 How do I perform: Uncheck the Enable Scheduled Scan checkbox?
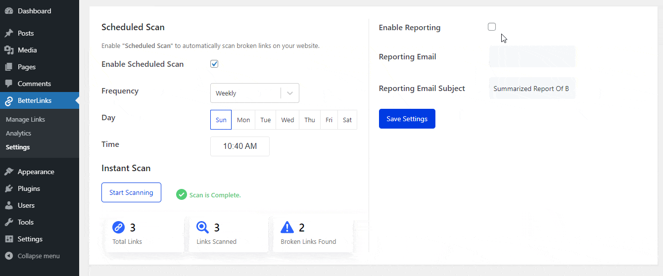tap(214, 64)
